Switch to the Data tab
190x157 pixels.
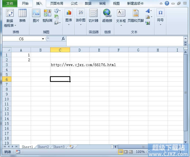[88, 4]
